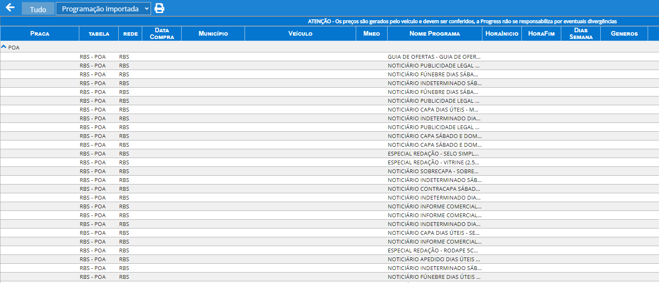Collapse the POA group chevron

(4, 47)
